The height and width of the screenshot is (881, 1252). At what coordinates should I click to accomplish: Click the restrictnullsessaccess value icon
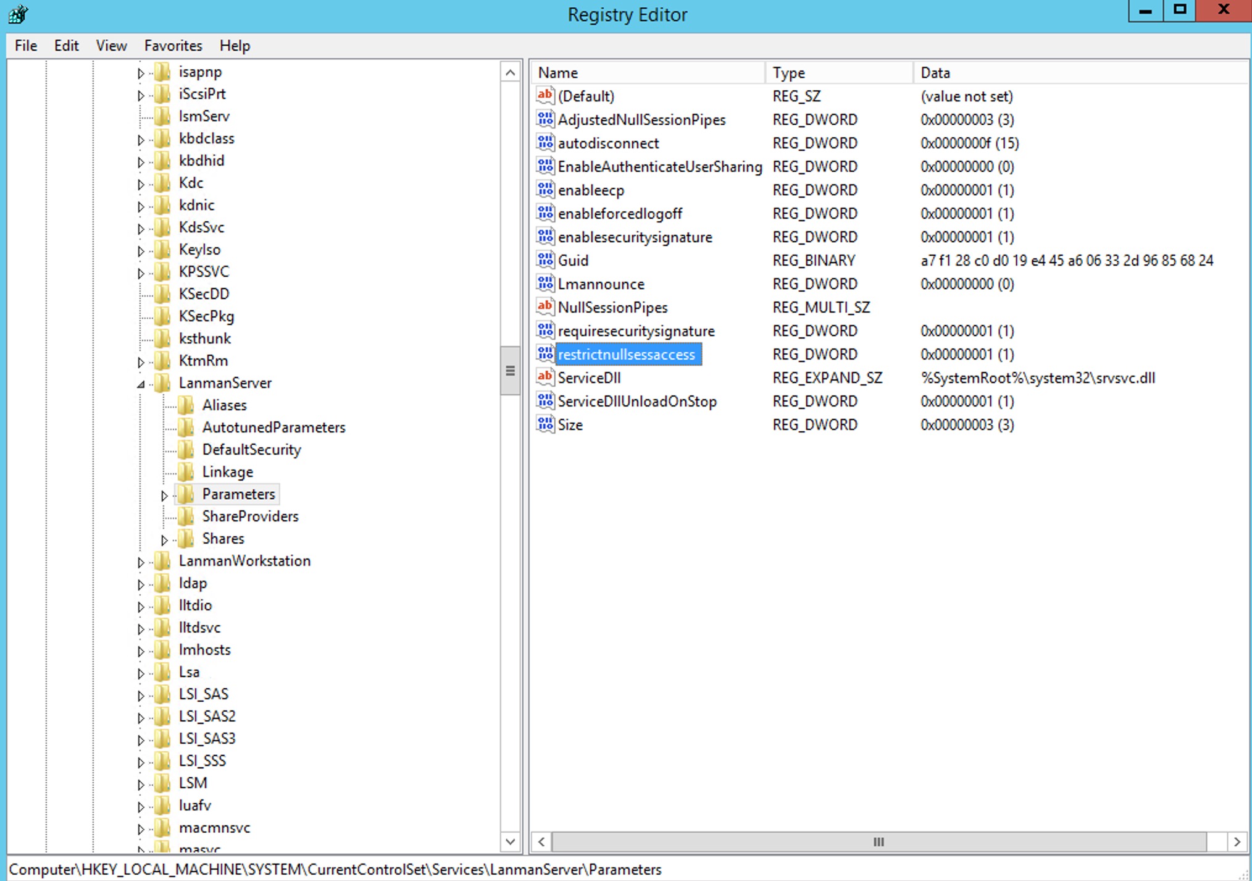545,353
